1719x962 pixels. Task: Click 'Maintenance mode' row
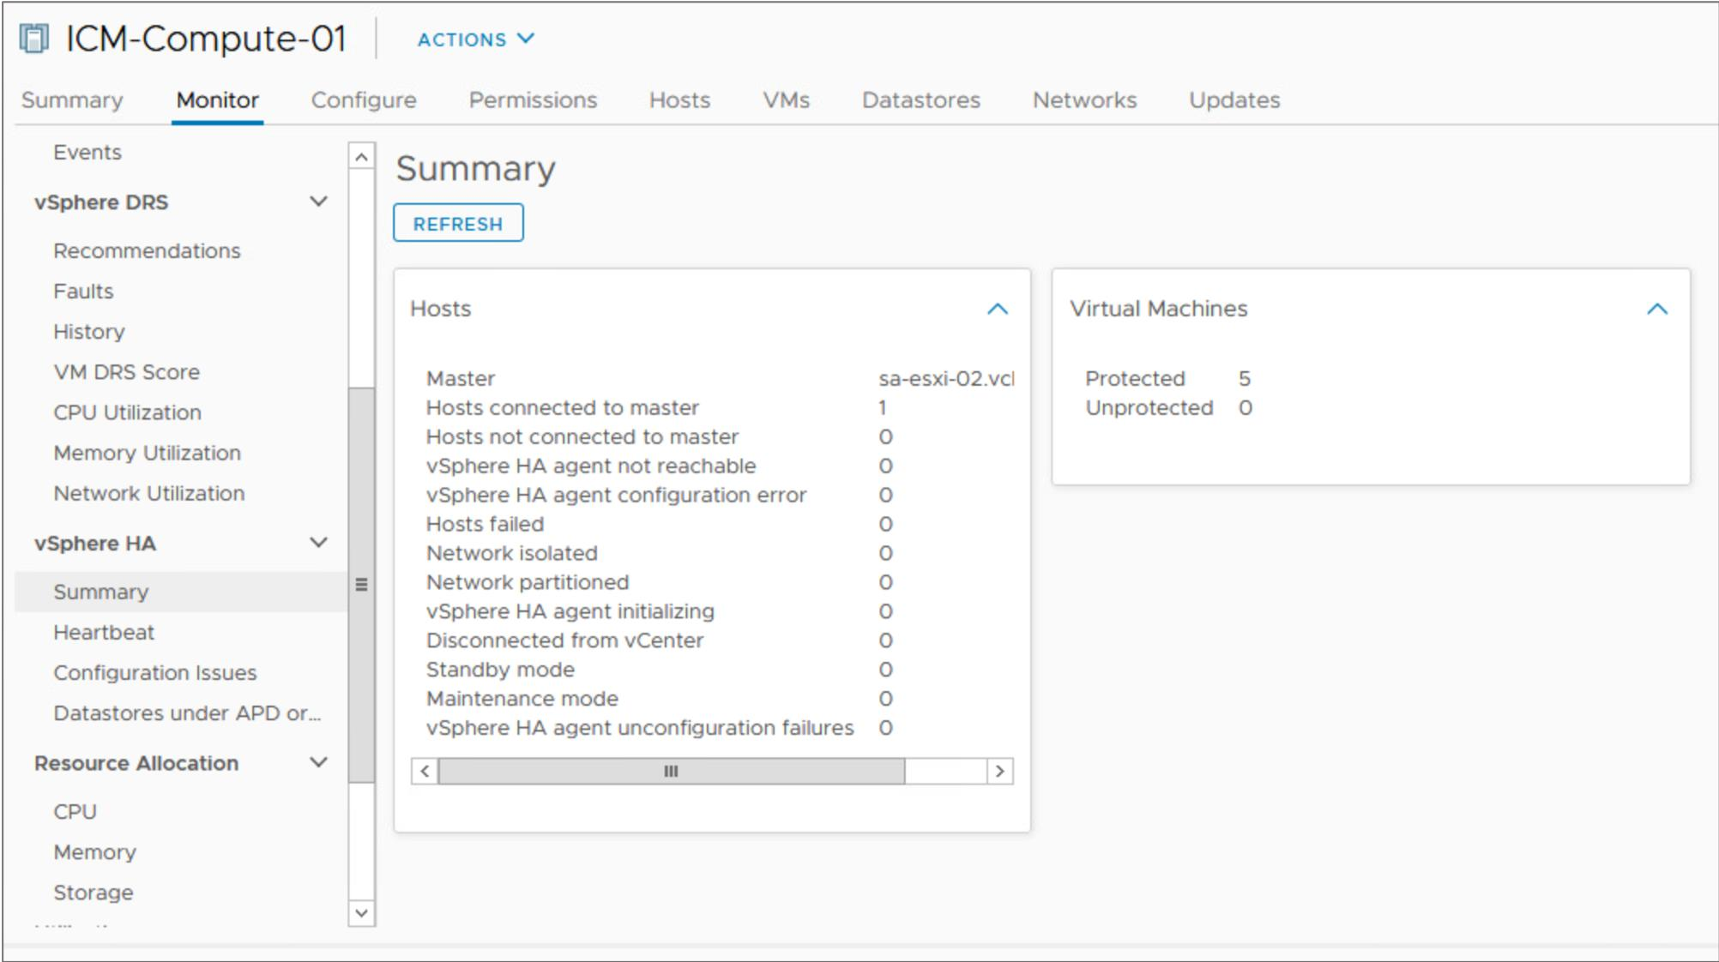click(x=720, y=700)
